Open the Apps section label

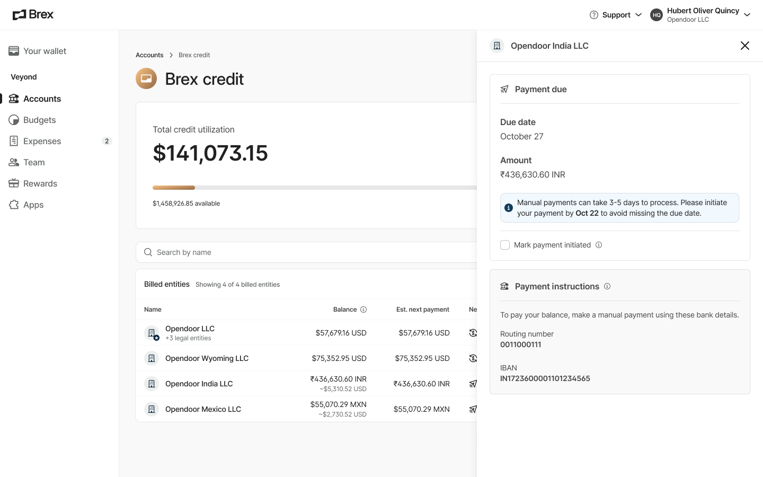click(33, 205)
